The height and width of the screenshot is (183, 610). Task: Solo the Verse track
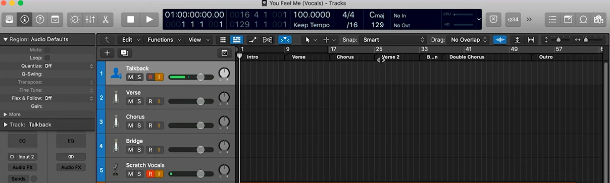tap(139, 101)
